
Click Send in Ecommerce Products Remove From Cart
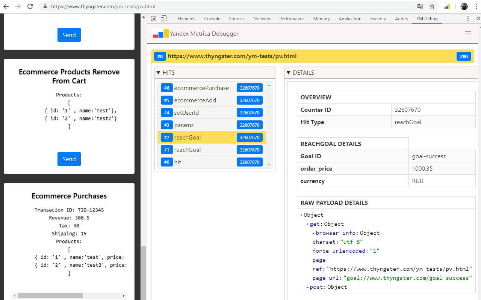69,159
